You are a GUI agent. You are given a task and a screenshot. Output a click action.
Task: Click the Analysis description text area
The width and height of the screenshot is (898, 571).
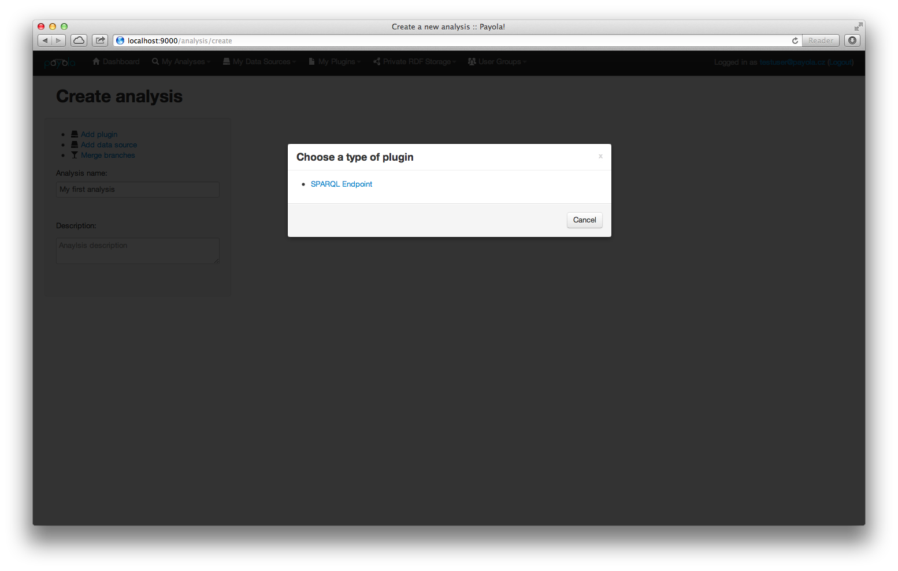(138, 251)
